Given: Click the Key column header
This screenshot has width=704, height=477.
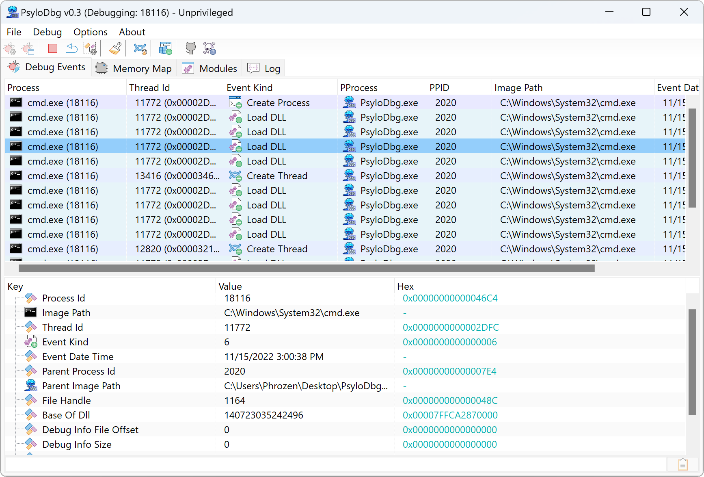Looking at the screenshot, I should coord(110,286).
